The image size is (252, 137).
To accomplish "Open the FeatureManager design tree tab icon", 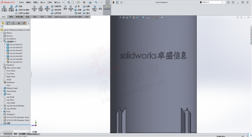I will click(x=3, y=23).
